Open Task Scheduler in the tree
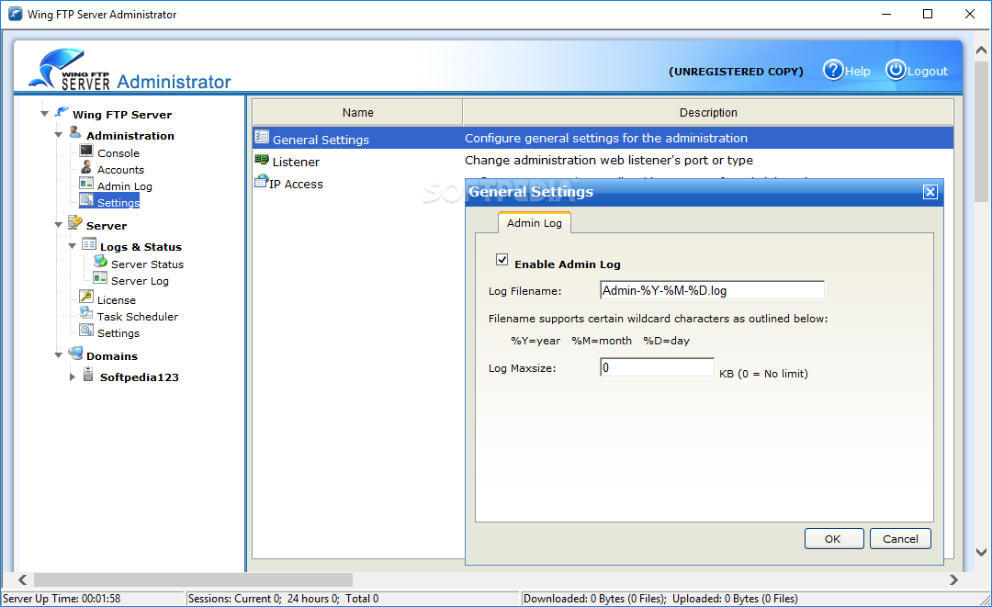The height and width of the screenshot is (607, 992). pos(137,316)
